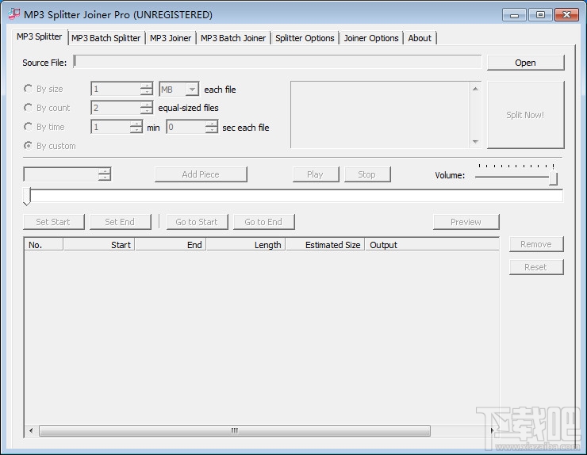This screenshot has width=587, height=455.
Task: Sort by the Start column header
Action: 99,245
